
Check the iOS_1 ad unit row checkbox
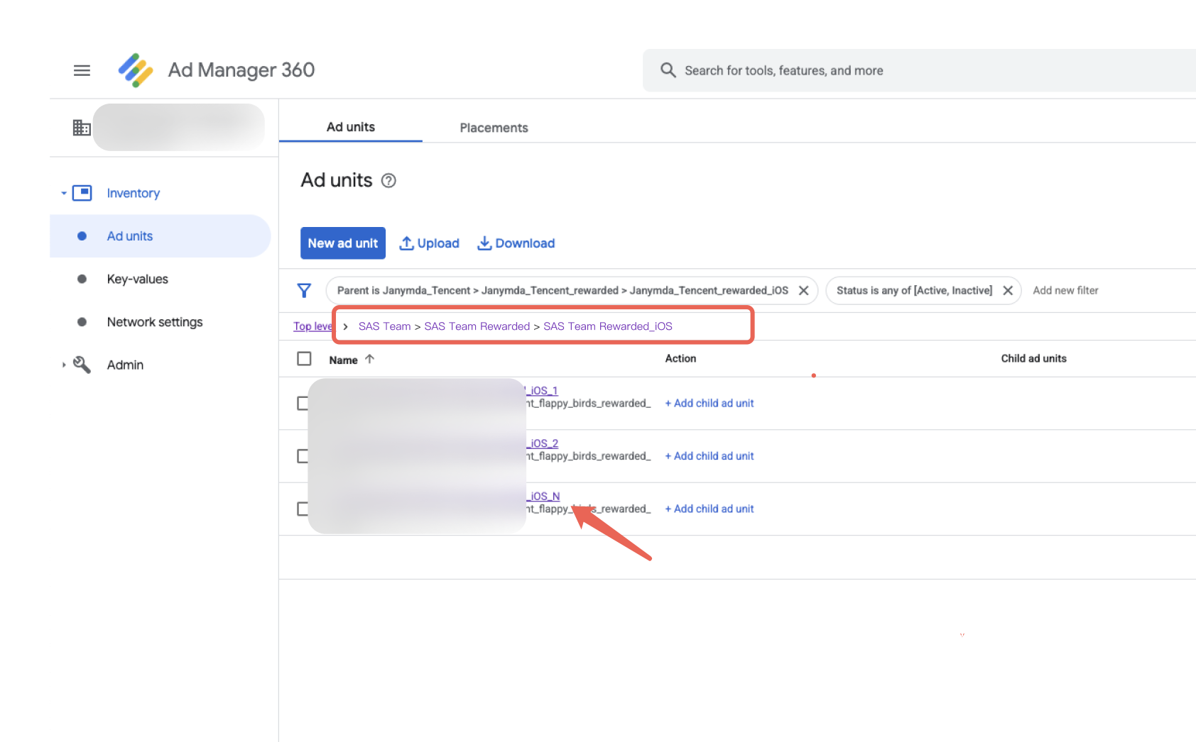302,404
